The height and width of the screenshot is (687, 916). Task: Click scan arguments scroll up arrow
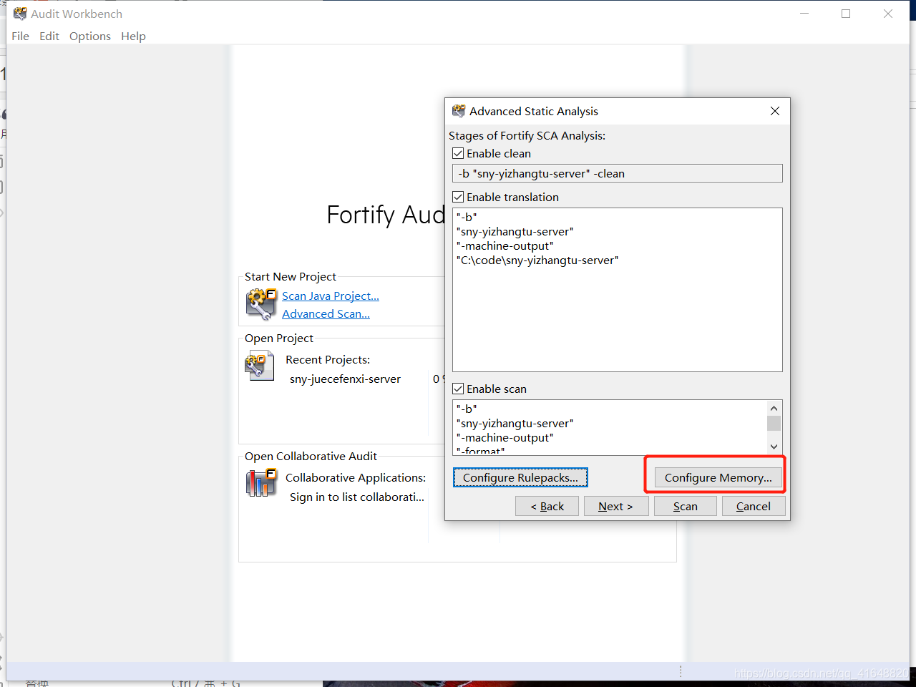click(774, 408)
